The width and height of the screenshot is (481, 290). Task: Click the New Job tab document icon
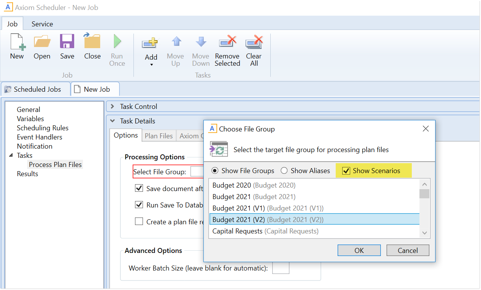[77, 89]
